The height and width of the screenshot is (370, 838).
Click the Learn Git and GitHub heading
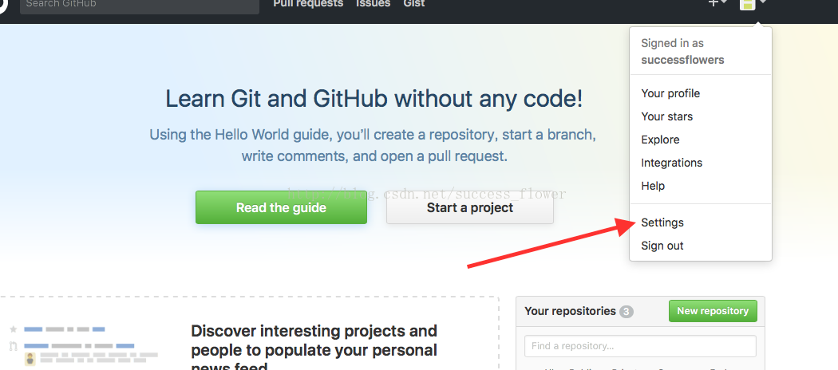pos(374,99)
